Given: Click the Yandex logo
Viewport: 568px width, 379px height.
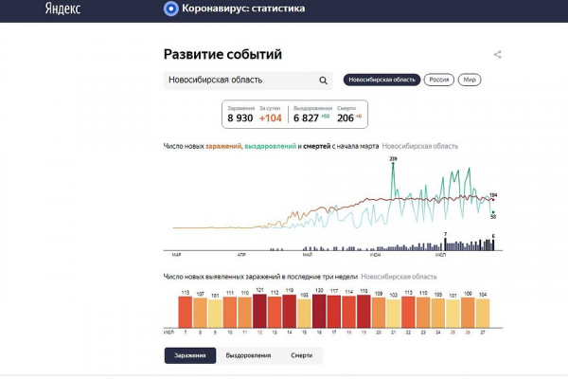Looking at the screenshot, I should coord(62,9).
